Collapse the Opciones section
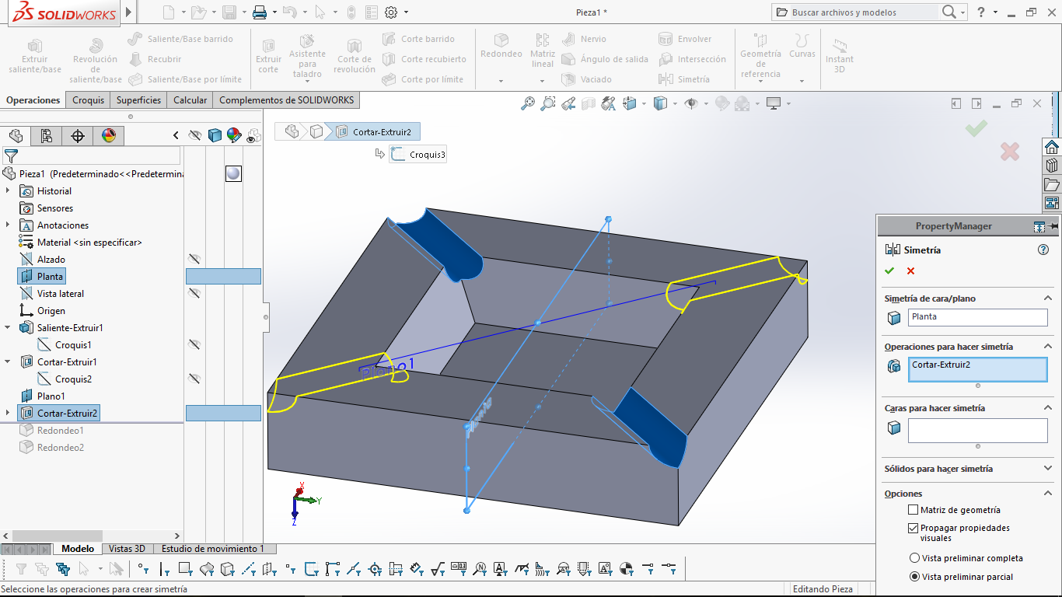 tap(1047, 494)
